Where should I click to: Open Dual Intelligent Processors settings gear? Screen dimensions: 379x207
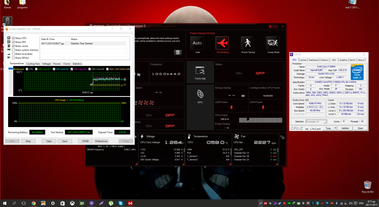click(x=282, y=137)
